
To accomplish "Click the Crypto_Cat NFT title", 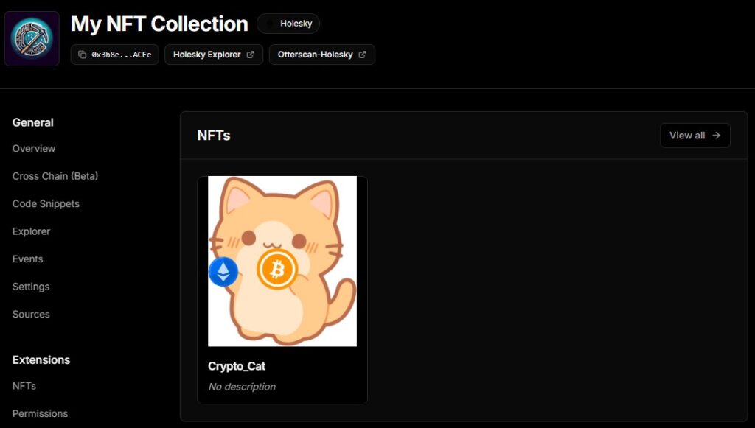I will pos(237,366).
